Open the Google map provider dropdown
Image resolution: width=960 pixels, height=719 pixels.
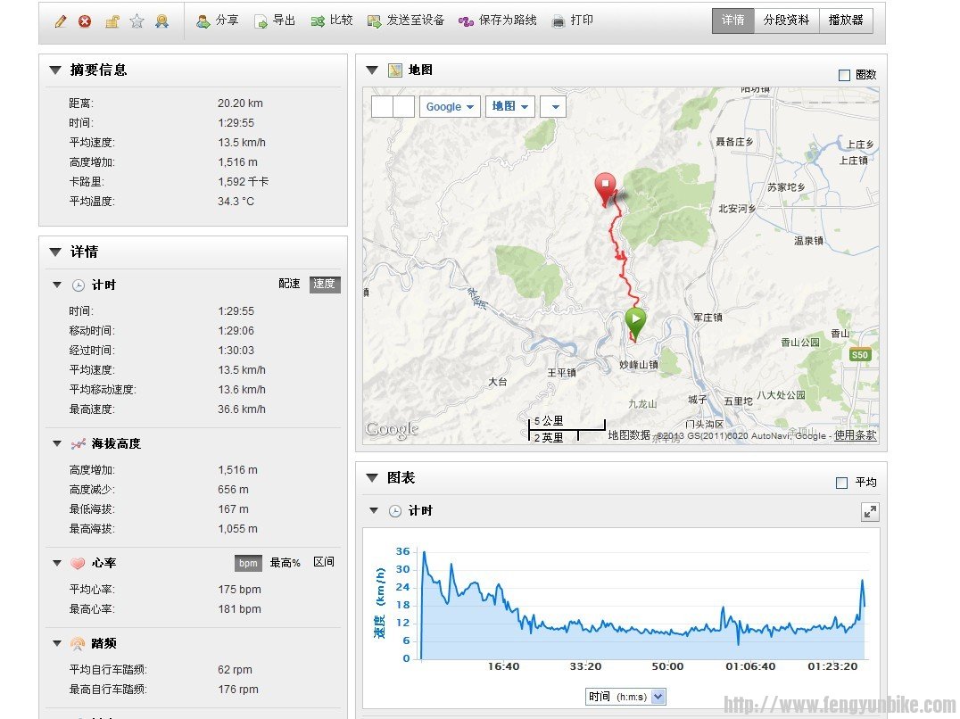click(x=450, y=107)
